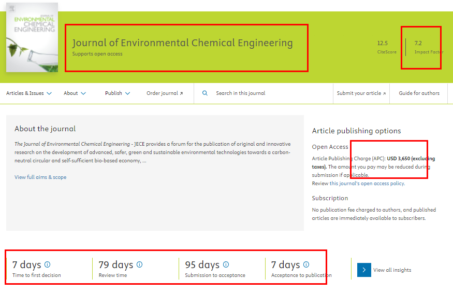The width and height of the screenshot is (453, 292).
Task: Open Guide for authors
Action: (x=419, y=93)
